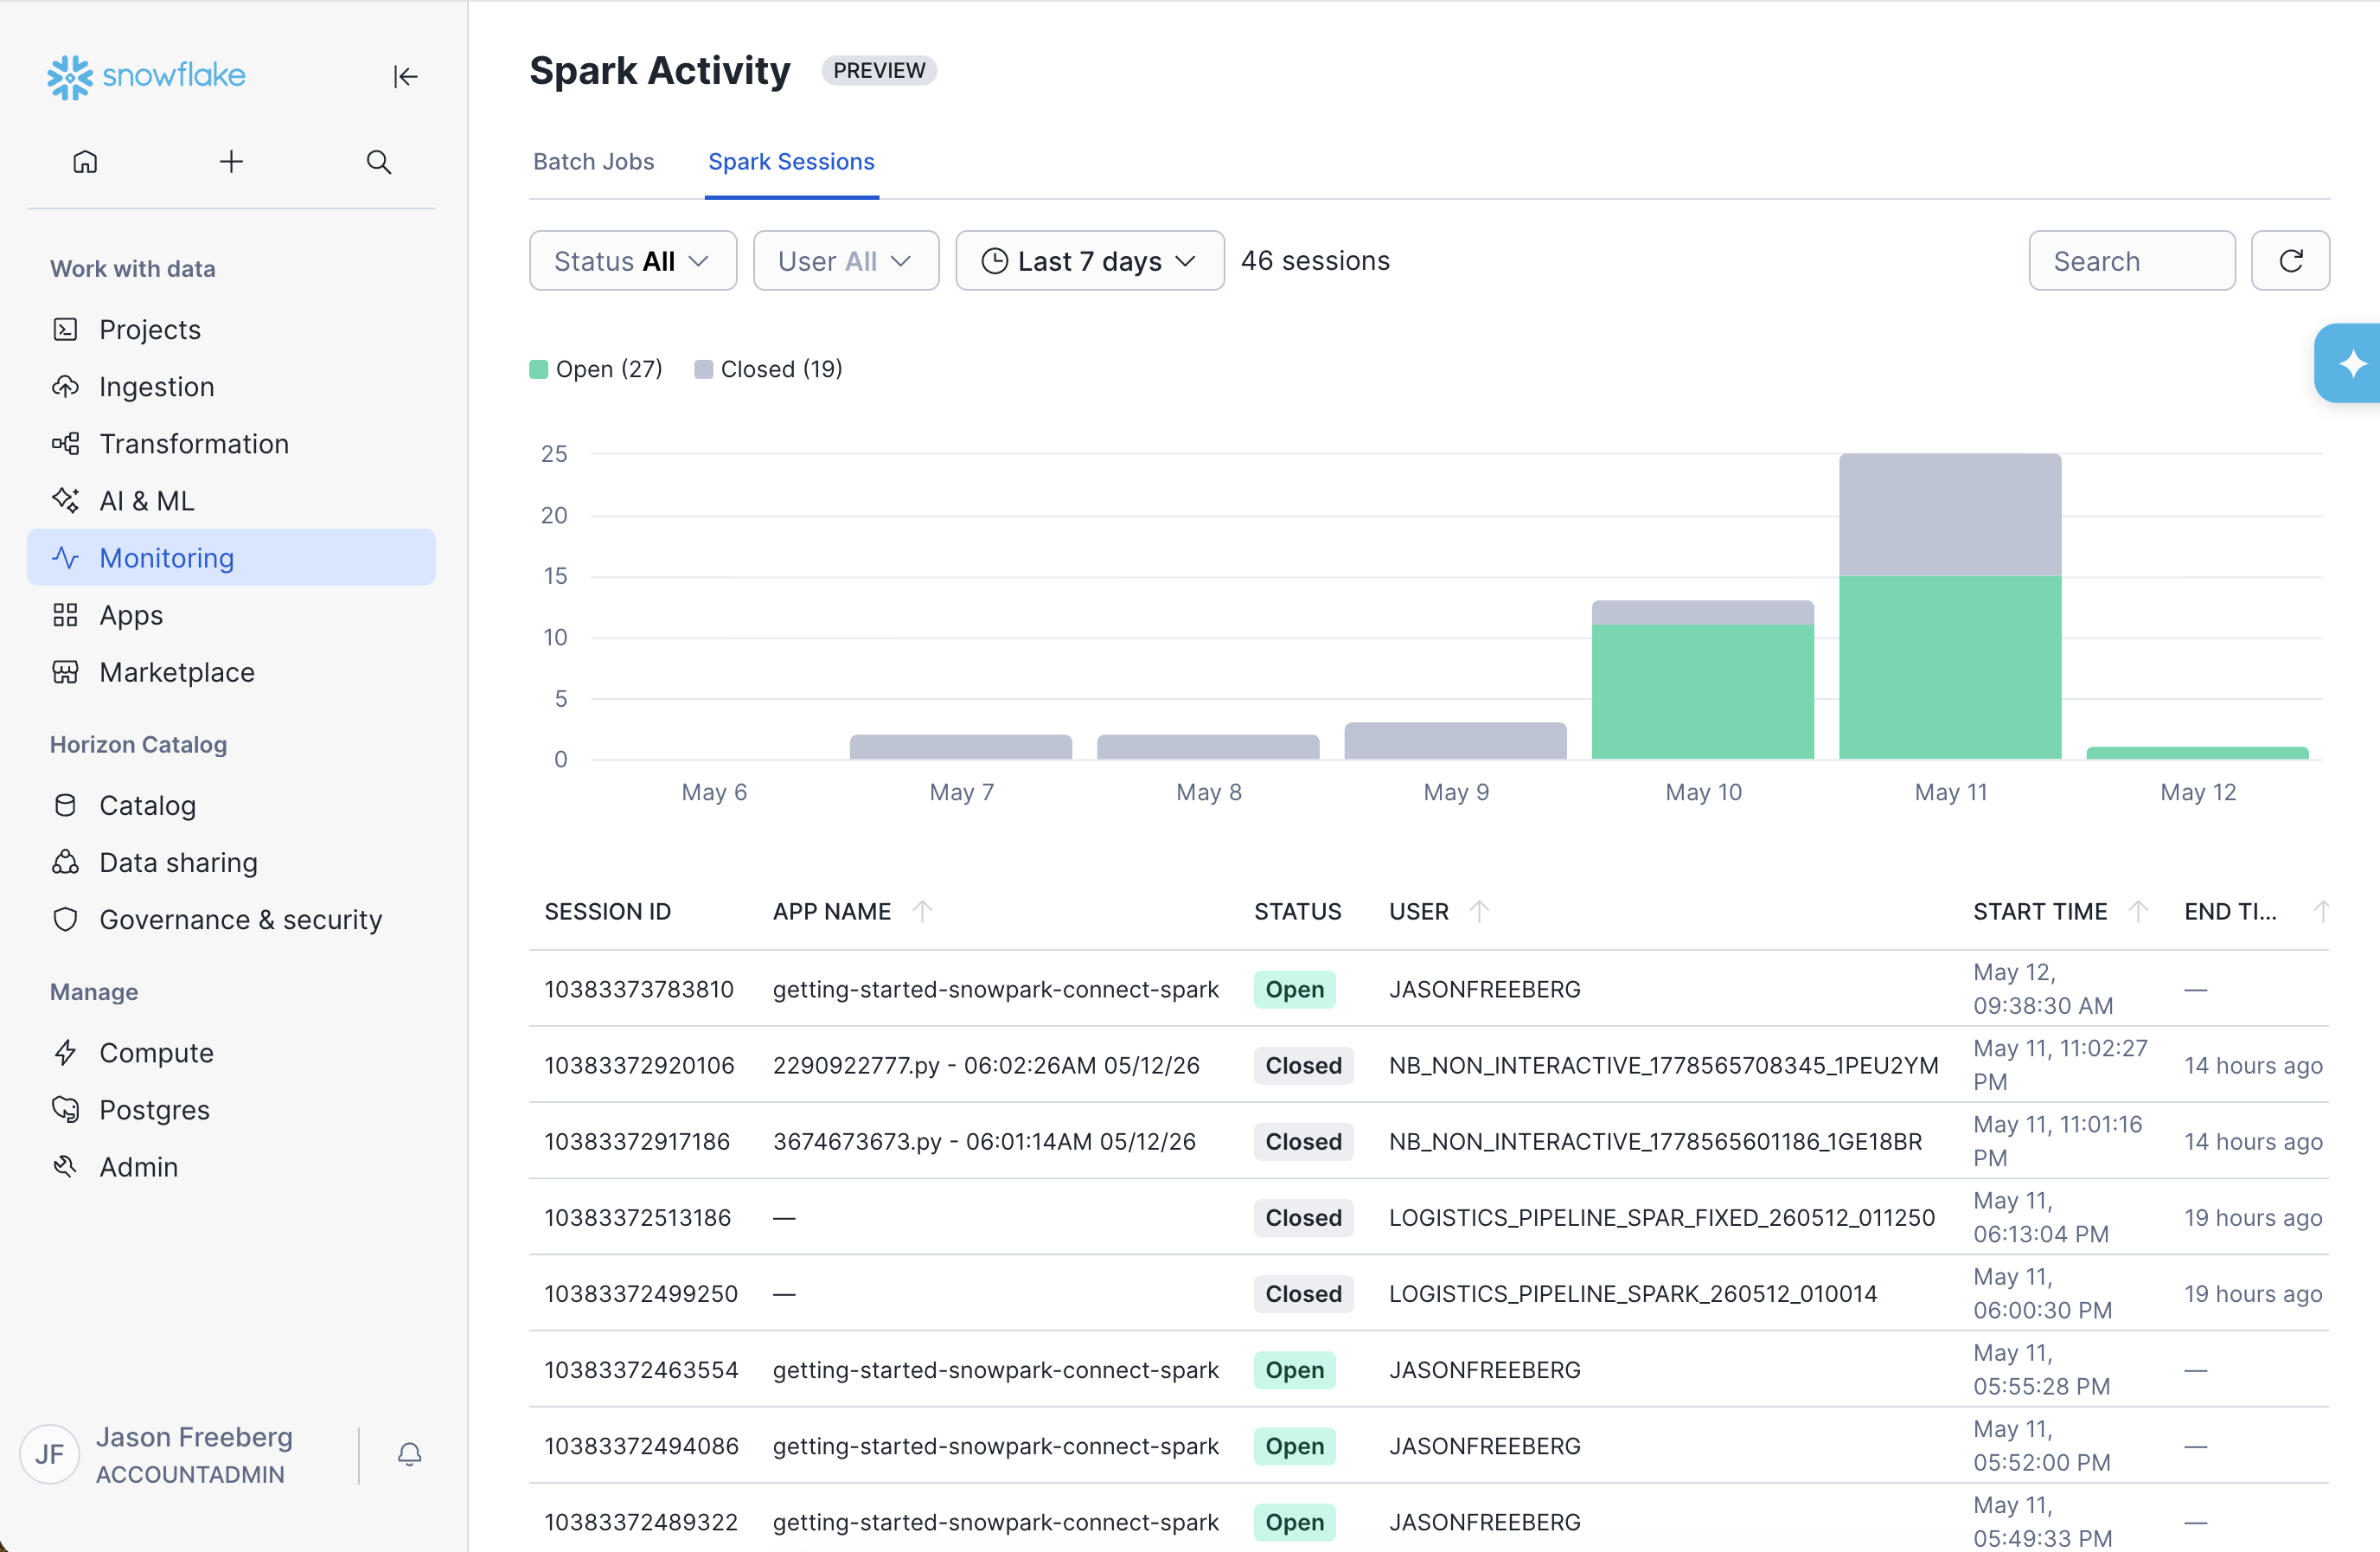Viewport: 2380px width, 1552px height.
Task: Click the Search input field
Action: 2132,260
